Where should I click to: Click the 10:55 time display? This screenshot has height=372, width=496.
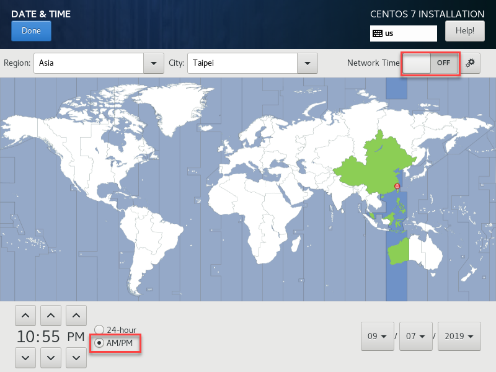38,337
